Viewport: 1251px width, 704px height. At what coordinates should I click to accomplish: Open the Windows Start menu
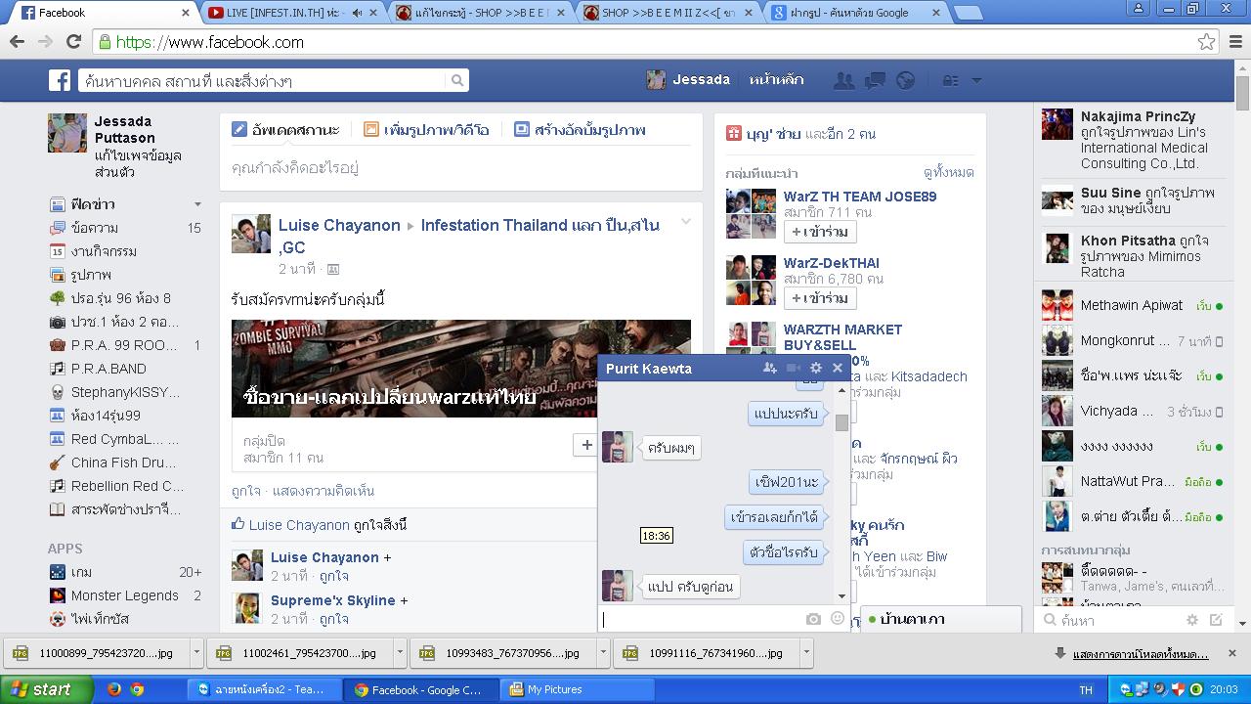click(47, 689)
